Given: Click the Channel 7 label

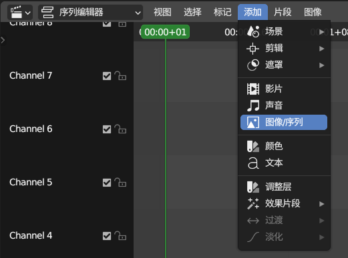Looking at the screenshot, I should (31, 75).
